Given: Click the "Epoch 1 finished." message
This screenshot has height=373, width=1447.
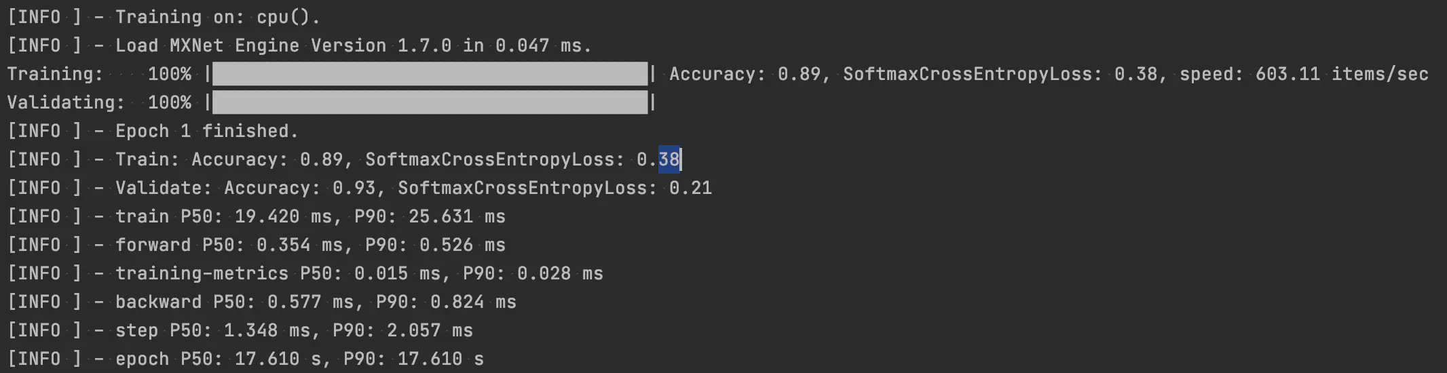Looking at the screenshot, I should (206, 131).
